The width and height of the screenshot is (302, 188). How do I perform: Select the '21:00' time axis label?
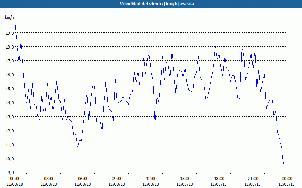pyautogui.click(x=253, y=179)
